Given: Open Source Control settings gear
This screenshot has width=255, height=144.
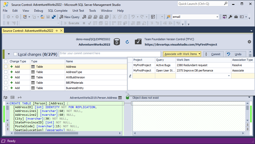Looking at the screenshot, I should [x=249, y=42].
